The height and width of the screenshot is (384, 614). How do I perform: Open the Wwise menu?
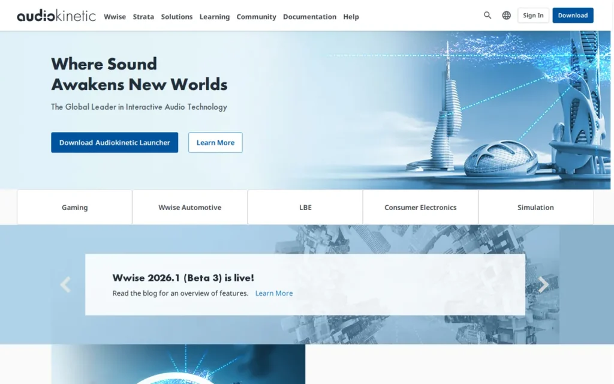point(115,17)
